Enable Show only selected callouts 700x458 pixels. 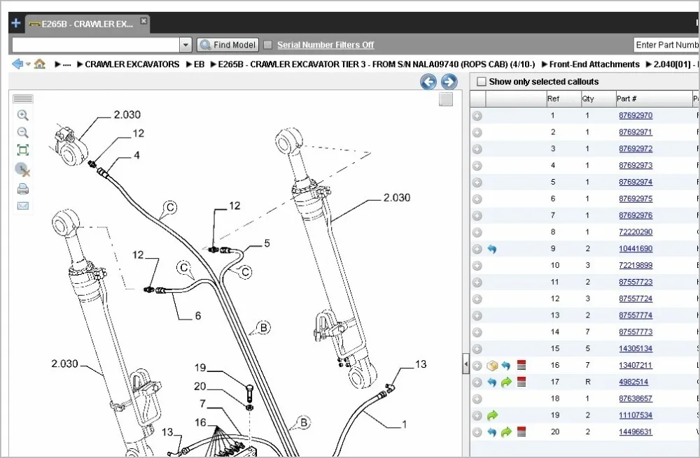(x=481, y=82)
